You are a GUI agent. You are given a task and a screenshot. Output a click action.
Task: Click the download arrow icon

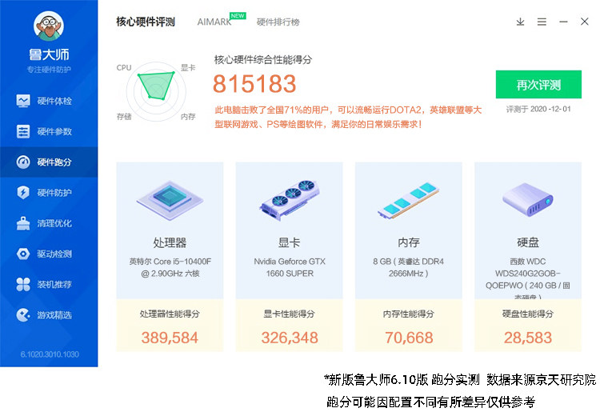[x=520, y=22]
